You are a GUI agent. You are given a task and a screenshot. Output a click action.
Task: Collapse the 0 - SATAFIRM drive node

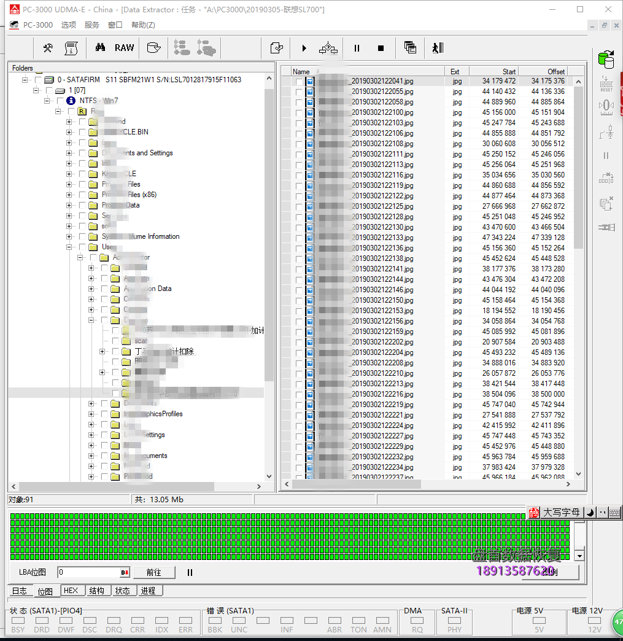[x=25, y=80]
